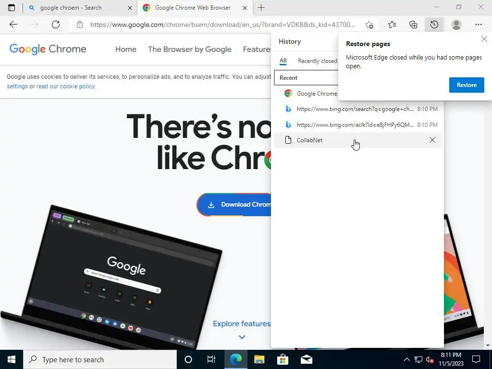Select the Google Chrome Web Browser tab
Image resolution: width=492 pixels, height=369 pixels.
pyautogui.click(x=195, y=8)
